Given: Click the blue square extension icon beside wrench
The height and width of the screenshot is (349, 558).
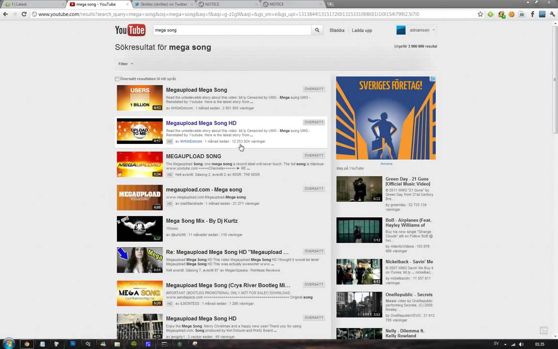Looking at the screenshot, I should [x=542, y=14].
